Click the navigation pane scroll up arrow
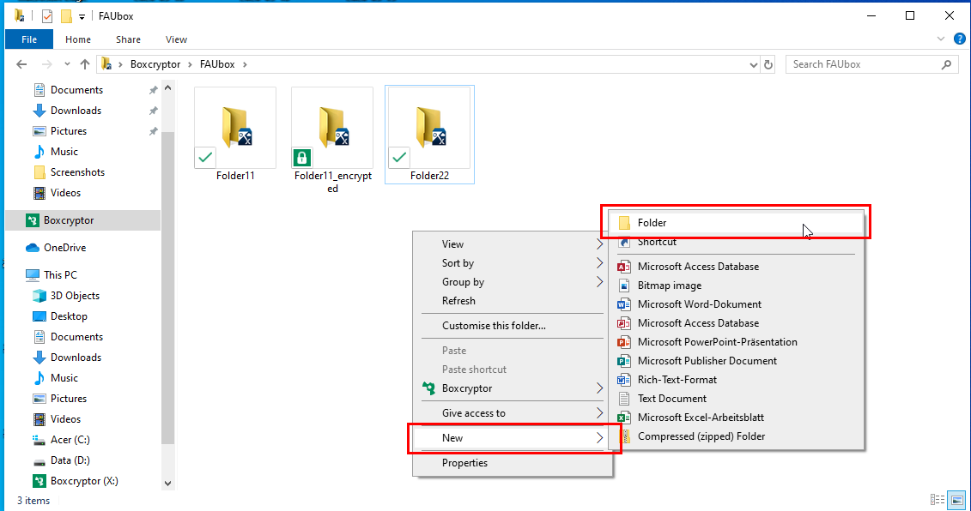 [x=167, y=88]
